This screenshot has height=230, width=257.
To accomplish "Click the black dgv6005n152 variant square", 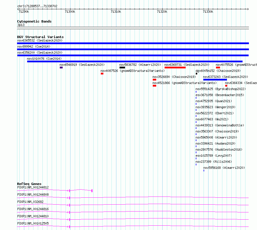I will [196, 74].
